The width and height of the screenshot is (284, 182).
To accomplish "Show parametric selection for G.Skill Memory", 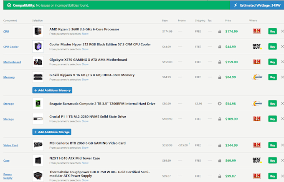I will pyautogui.click(x=85, y=80).
